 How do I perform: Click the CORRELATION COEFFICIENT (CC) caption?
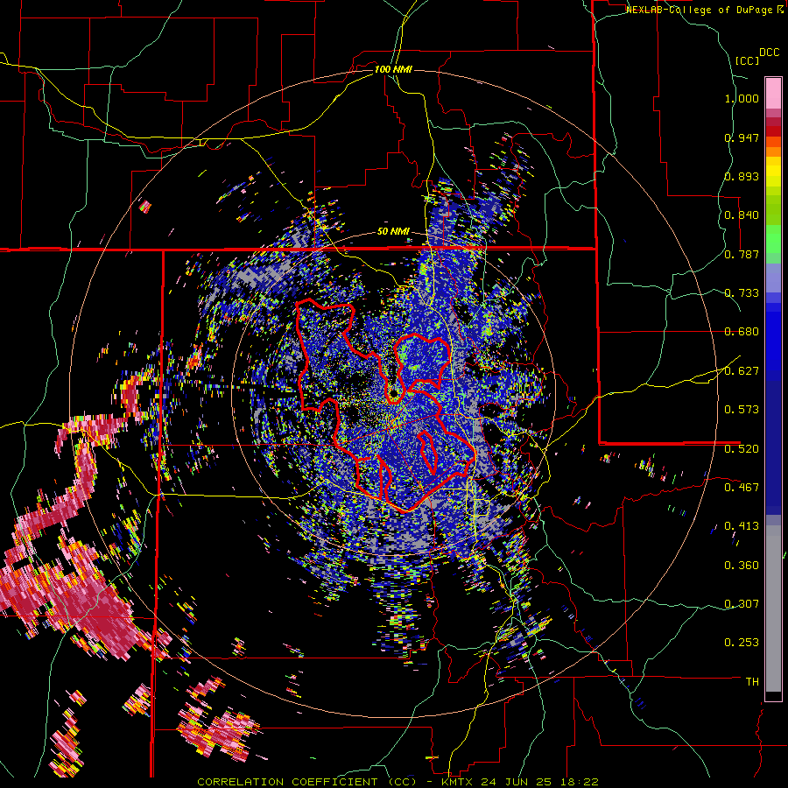click(306, 782)
